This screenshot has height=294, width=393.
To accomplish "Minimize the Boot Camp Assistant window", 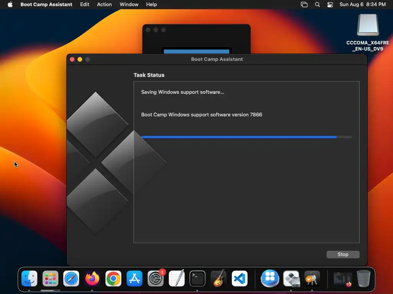I will pyautogui.click(x=80, y=59).
